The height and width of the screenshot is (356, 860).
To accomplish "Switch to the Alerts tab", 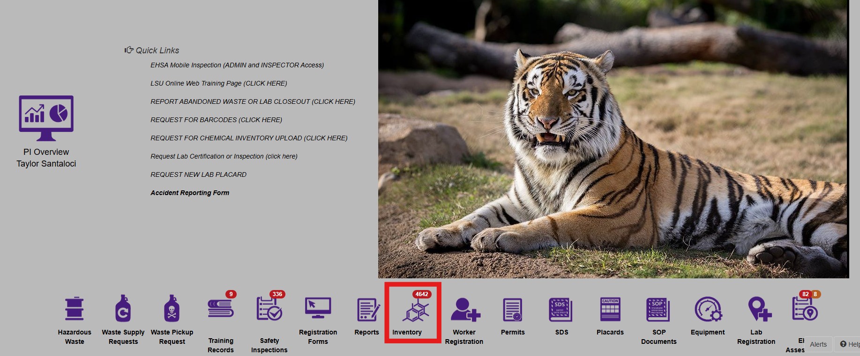I will click(818, 344).
